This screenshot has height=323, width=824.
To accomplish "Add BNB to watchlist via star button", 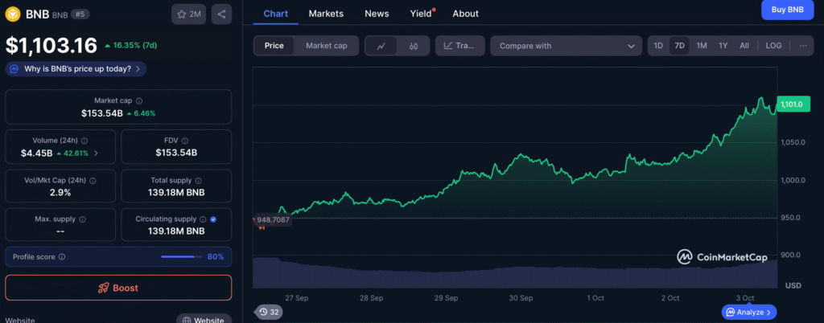I will coord(188,14).
